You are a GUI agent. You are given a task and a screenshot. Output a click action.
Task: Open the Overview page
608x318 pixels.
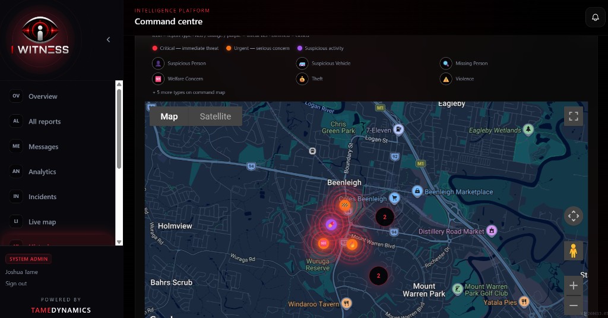[43, 96]
